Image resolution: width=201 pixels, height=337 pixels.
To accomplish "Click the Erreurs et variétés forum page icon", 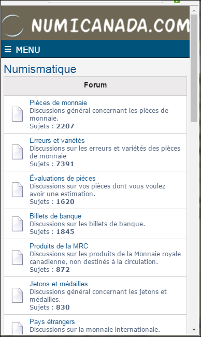I will coord(18,152).
